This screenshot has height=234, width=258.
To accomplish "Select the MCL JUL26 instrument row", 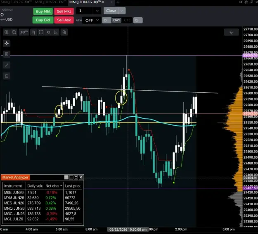I will point(42,219).
